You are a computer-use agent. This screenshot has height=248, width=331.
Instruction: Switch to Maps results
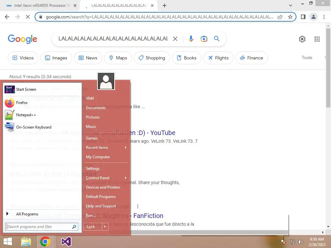point(118,58)
